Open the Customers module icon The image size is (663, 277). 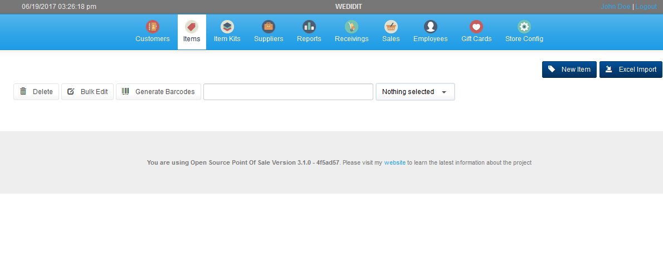[153, 27]
